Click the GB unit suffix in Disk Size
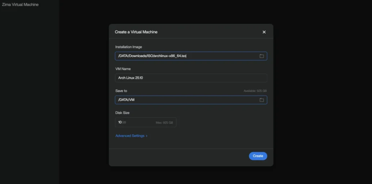This screenshot has height=184, width=372. tap(124, 122)
